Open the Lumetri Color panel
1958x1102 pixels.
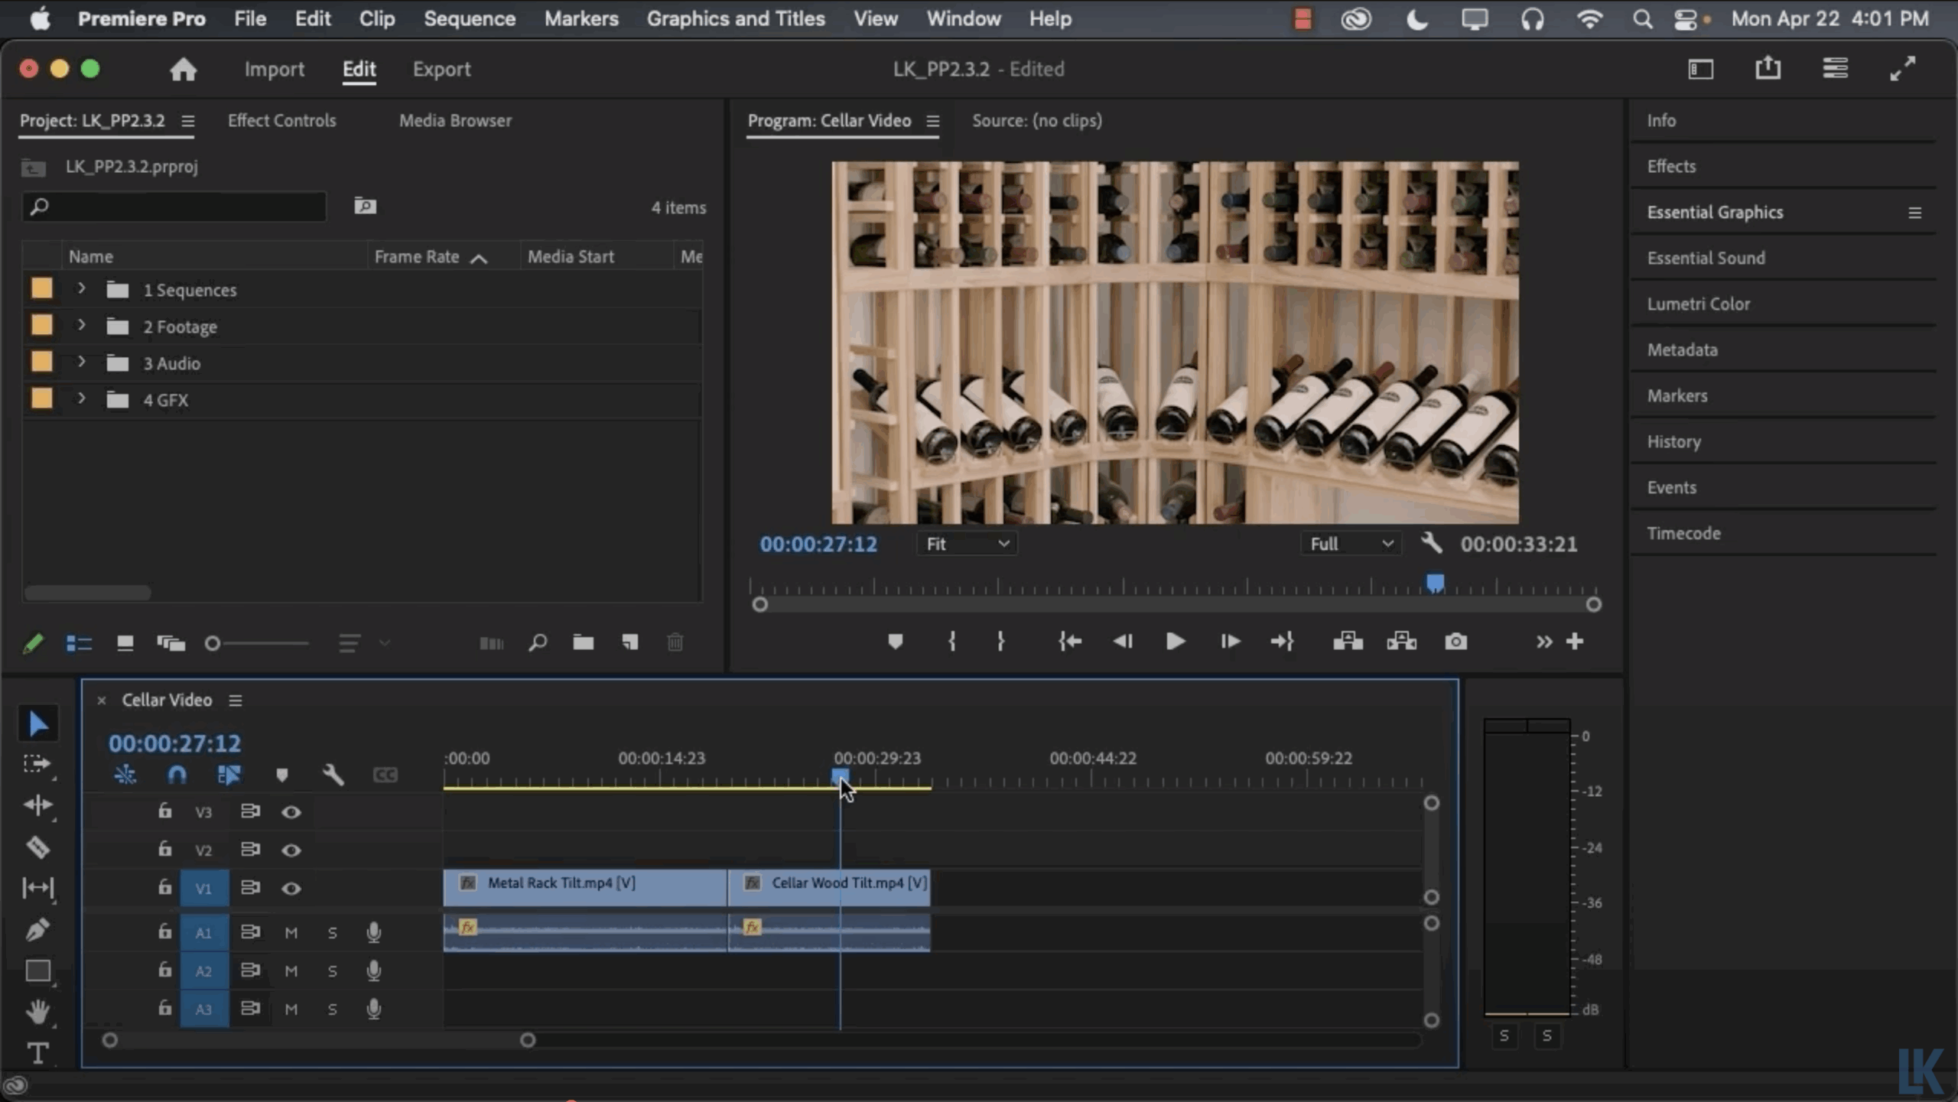click(1698, 304)
